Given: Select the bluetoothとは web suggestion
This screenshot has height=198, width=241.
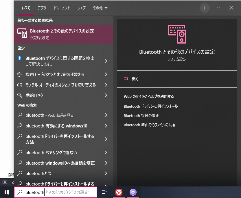Looking at the screenshot, I should (x=38, y=174).
